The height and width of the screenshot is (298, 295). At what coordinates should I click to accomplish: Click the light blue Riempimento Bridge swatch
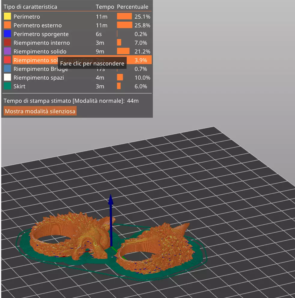click(7, 68)
